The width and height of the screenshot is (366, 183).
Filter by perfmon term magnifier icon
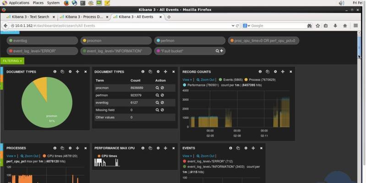(x=157, y=95)
